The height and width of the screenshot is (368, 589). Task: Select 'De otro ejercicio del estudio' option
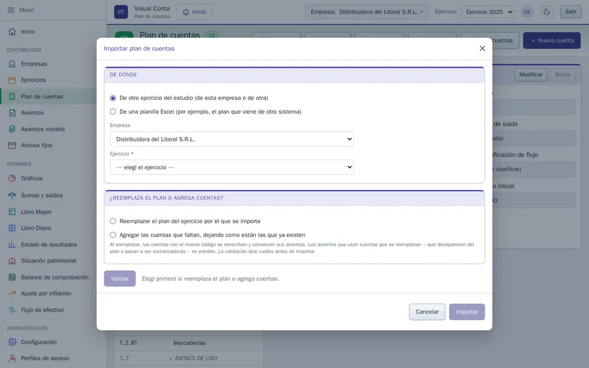(x=113, y=98)
